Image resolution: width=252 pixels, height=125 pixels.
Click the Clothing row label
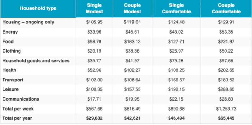click(12, 51)
